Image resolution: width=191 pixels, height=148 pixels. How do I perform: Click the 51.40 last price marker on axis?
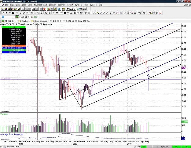tap(184, 68)
